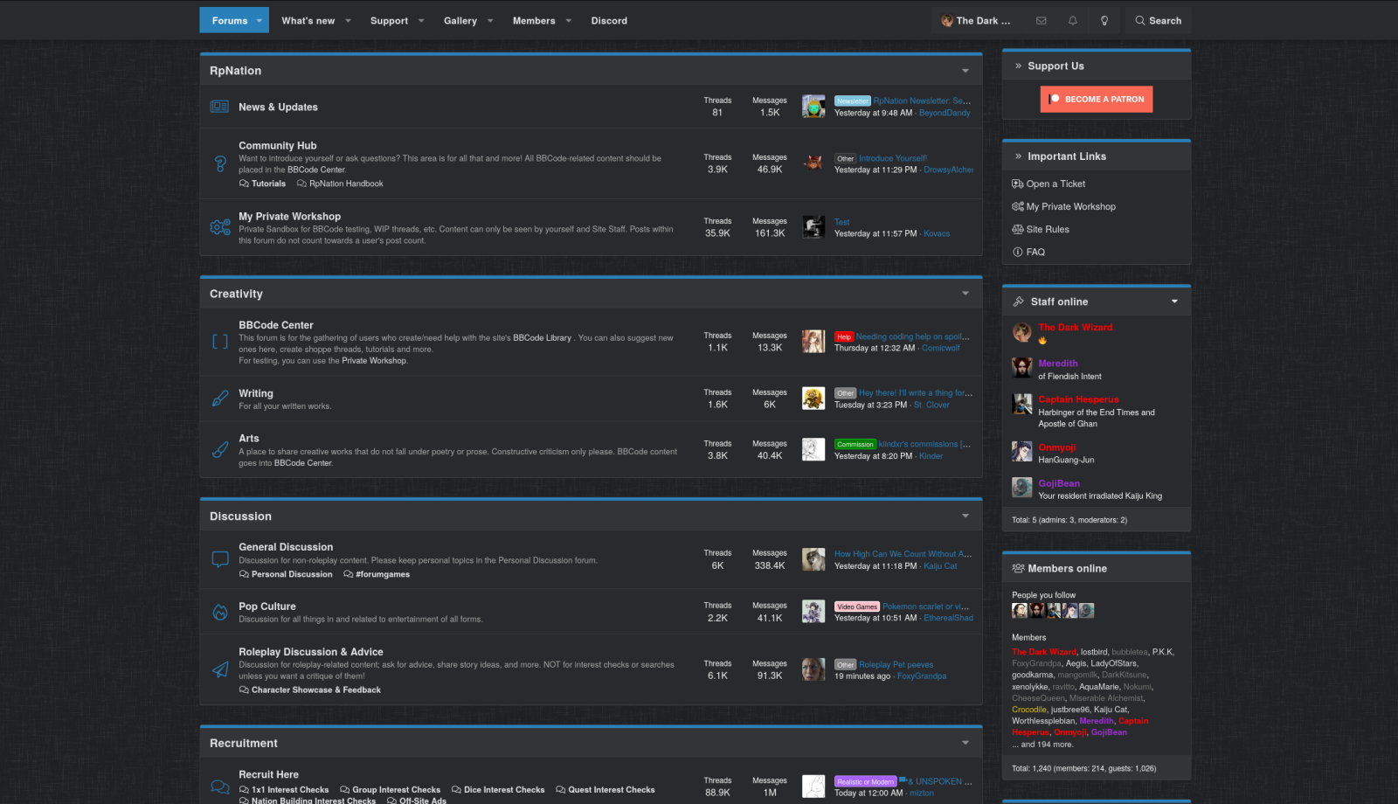Open the Important Links widget heading

[x=1067, y=156]
